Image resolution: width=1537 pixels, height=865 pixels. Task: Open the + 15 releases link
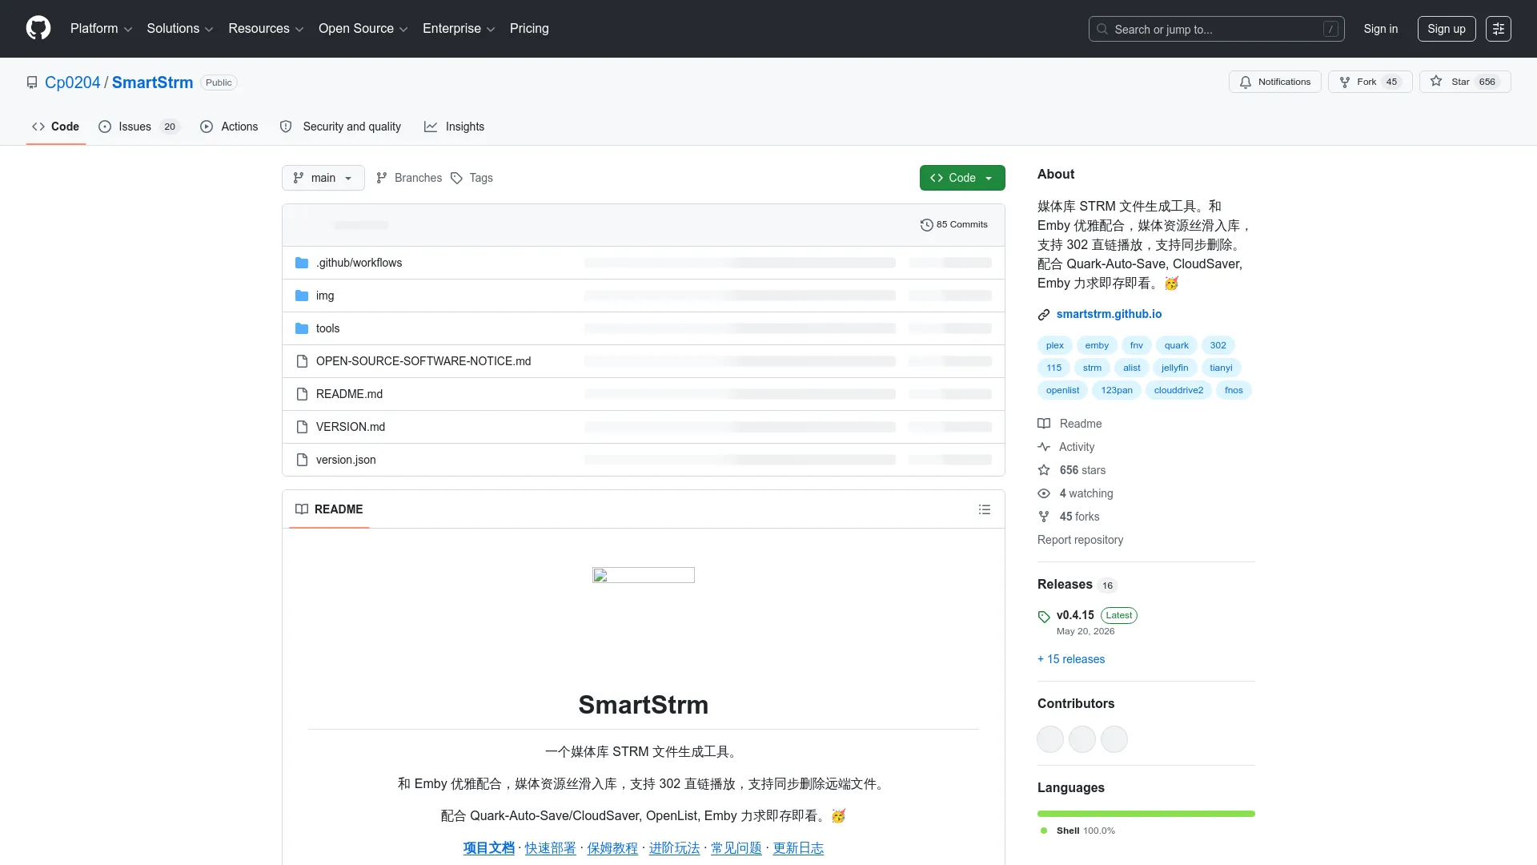point(1071,659)
